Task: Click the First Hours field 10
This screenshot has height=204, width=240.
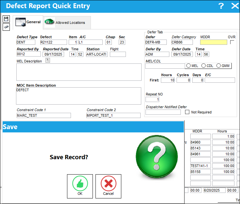Action: coord(168,80)
